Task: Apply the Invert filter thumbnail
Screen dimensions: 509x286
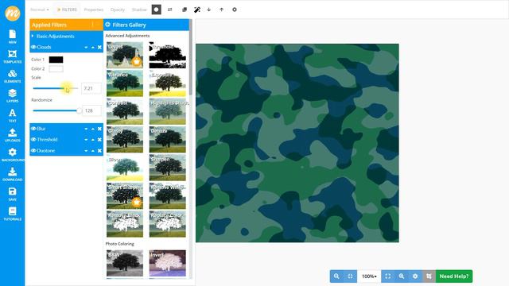Action: [168, 263]
